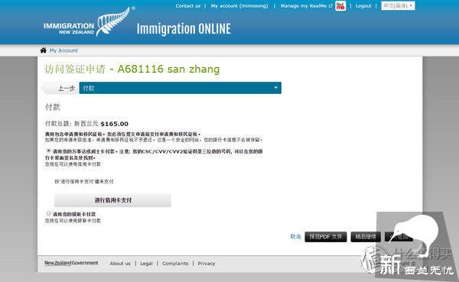Select the Visa/Mastercard credit card payment radio
Image resolution: width=459 pixels, height=282 pixels.
[x=49, y=151]
